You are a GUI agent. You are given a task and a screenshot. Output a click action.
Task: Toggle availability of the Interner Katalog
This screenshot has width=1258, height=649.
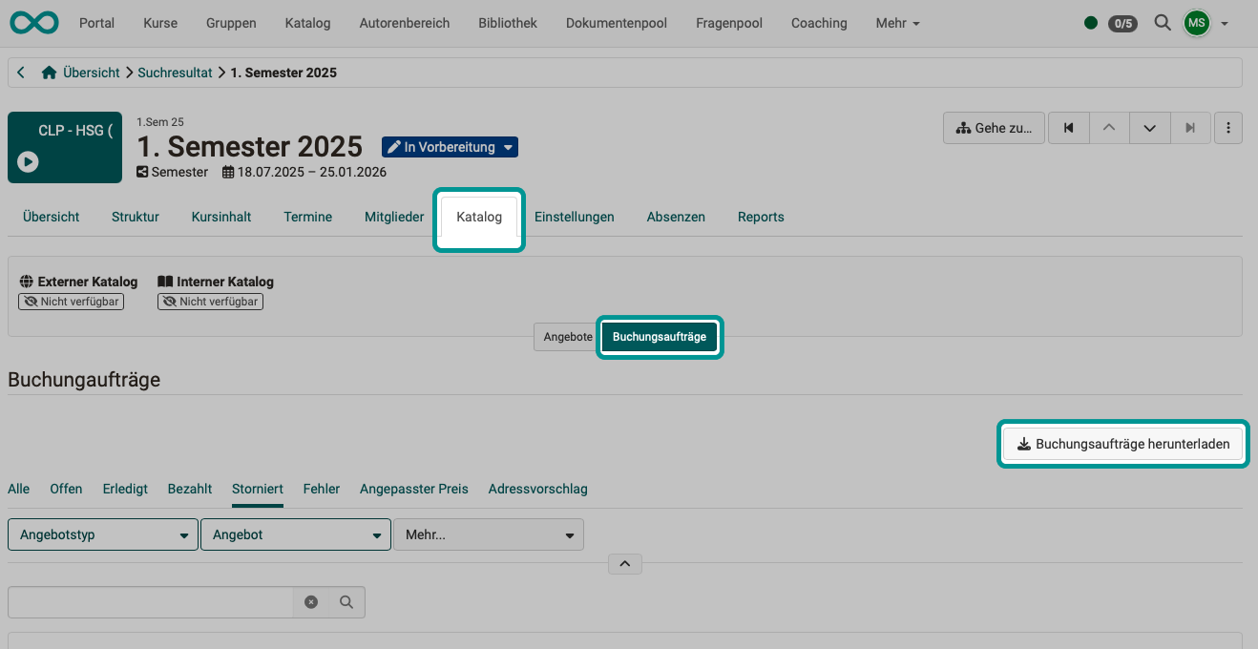tap(210, 301)
